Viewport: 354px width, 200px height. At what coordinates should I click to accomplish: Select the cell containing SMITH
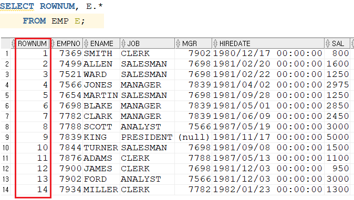101,53
